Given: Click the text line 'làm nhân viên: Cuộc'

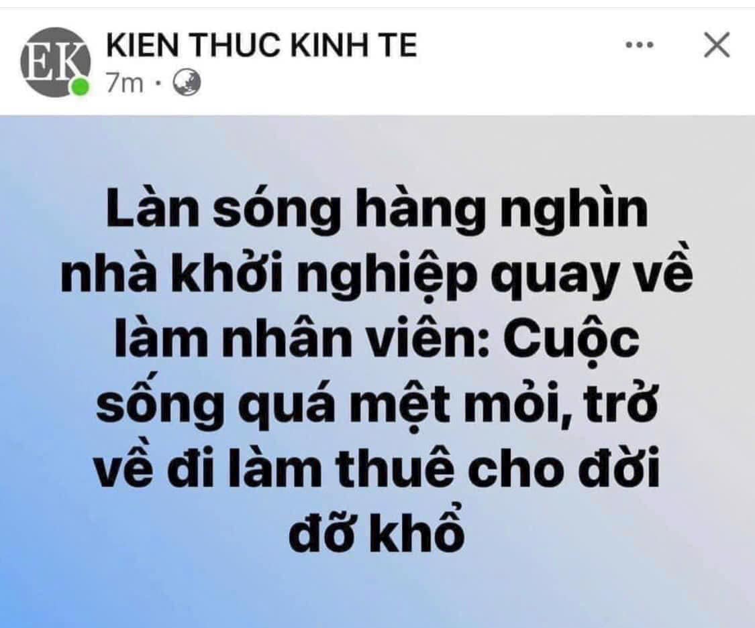Looking at the screenshot, I should pyautogui.click(x=377, y=340).
